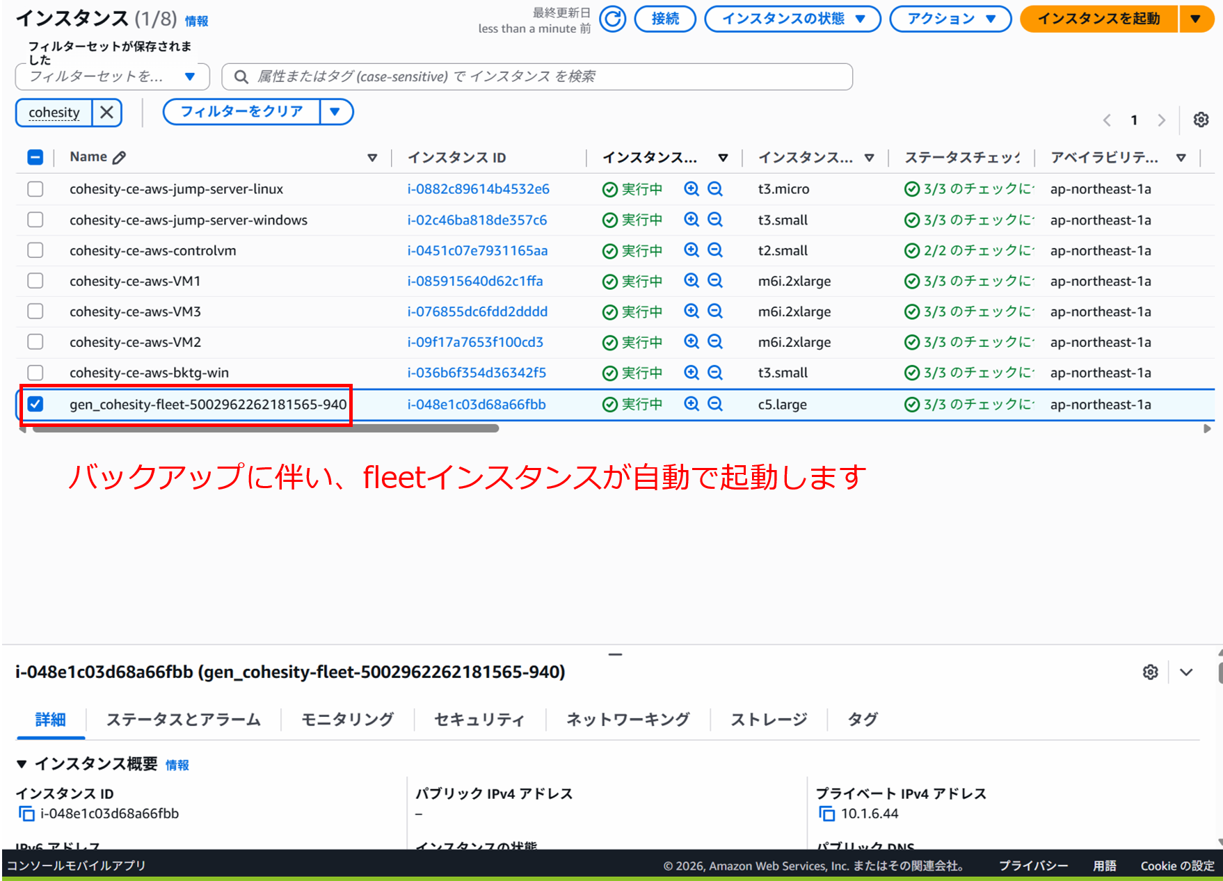Click the Launch instance button
Viewport: 1223px width, 881px height.
pos(1099,19)
